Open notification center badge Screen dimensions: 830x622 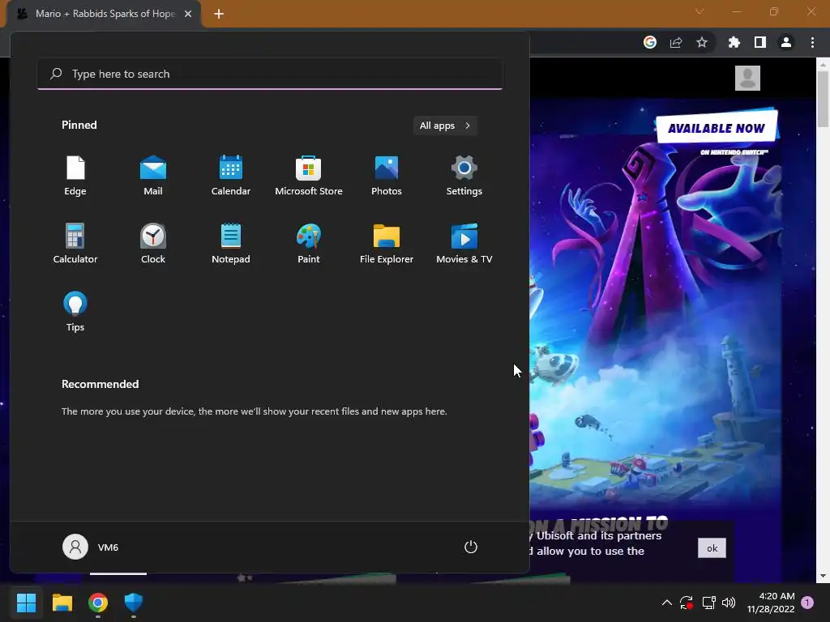[807, 603]
